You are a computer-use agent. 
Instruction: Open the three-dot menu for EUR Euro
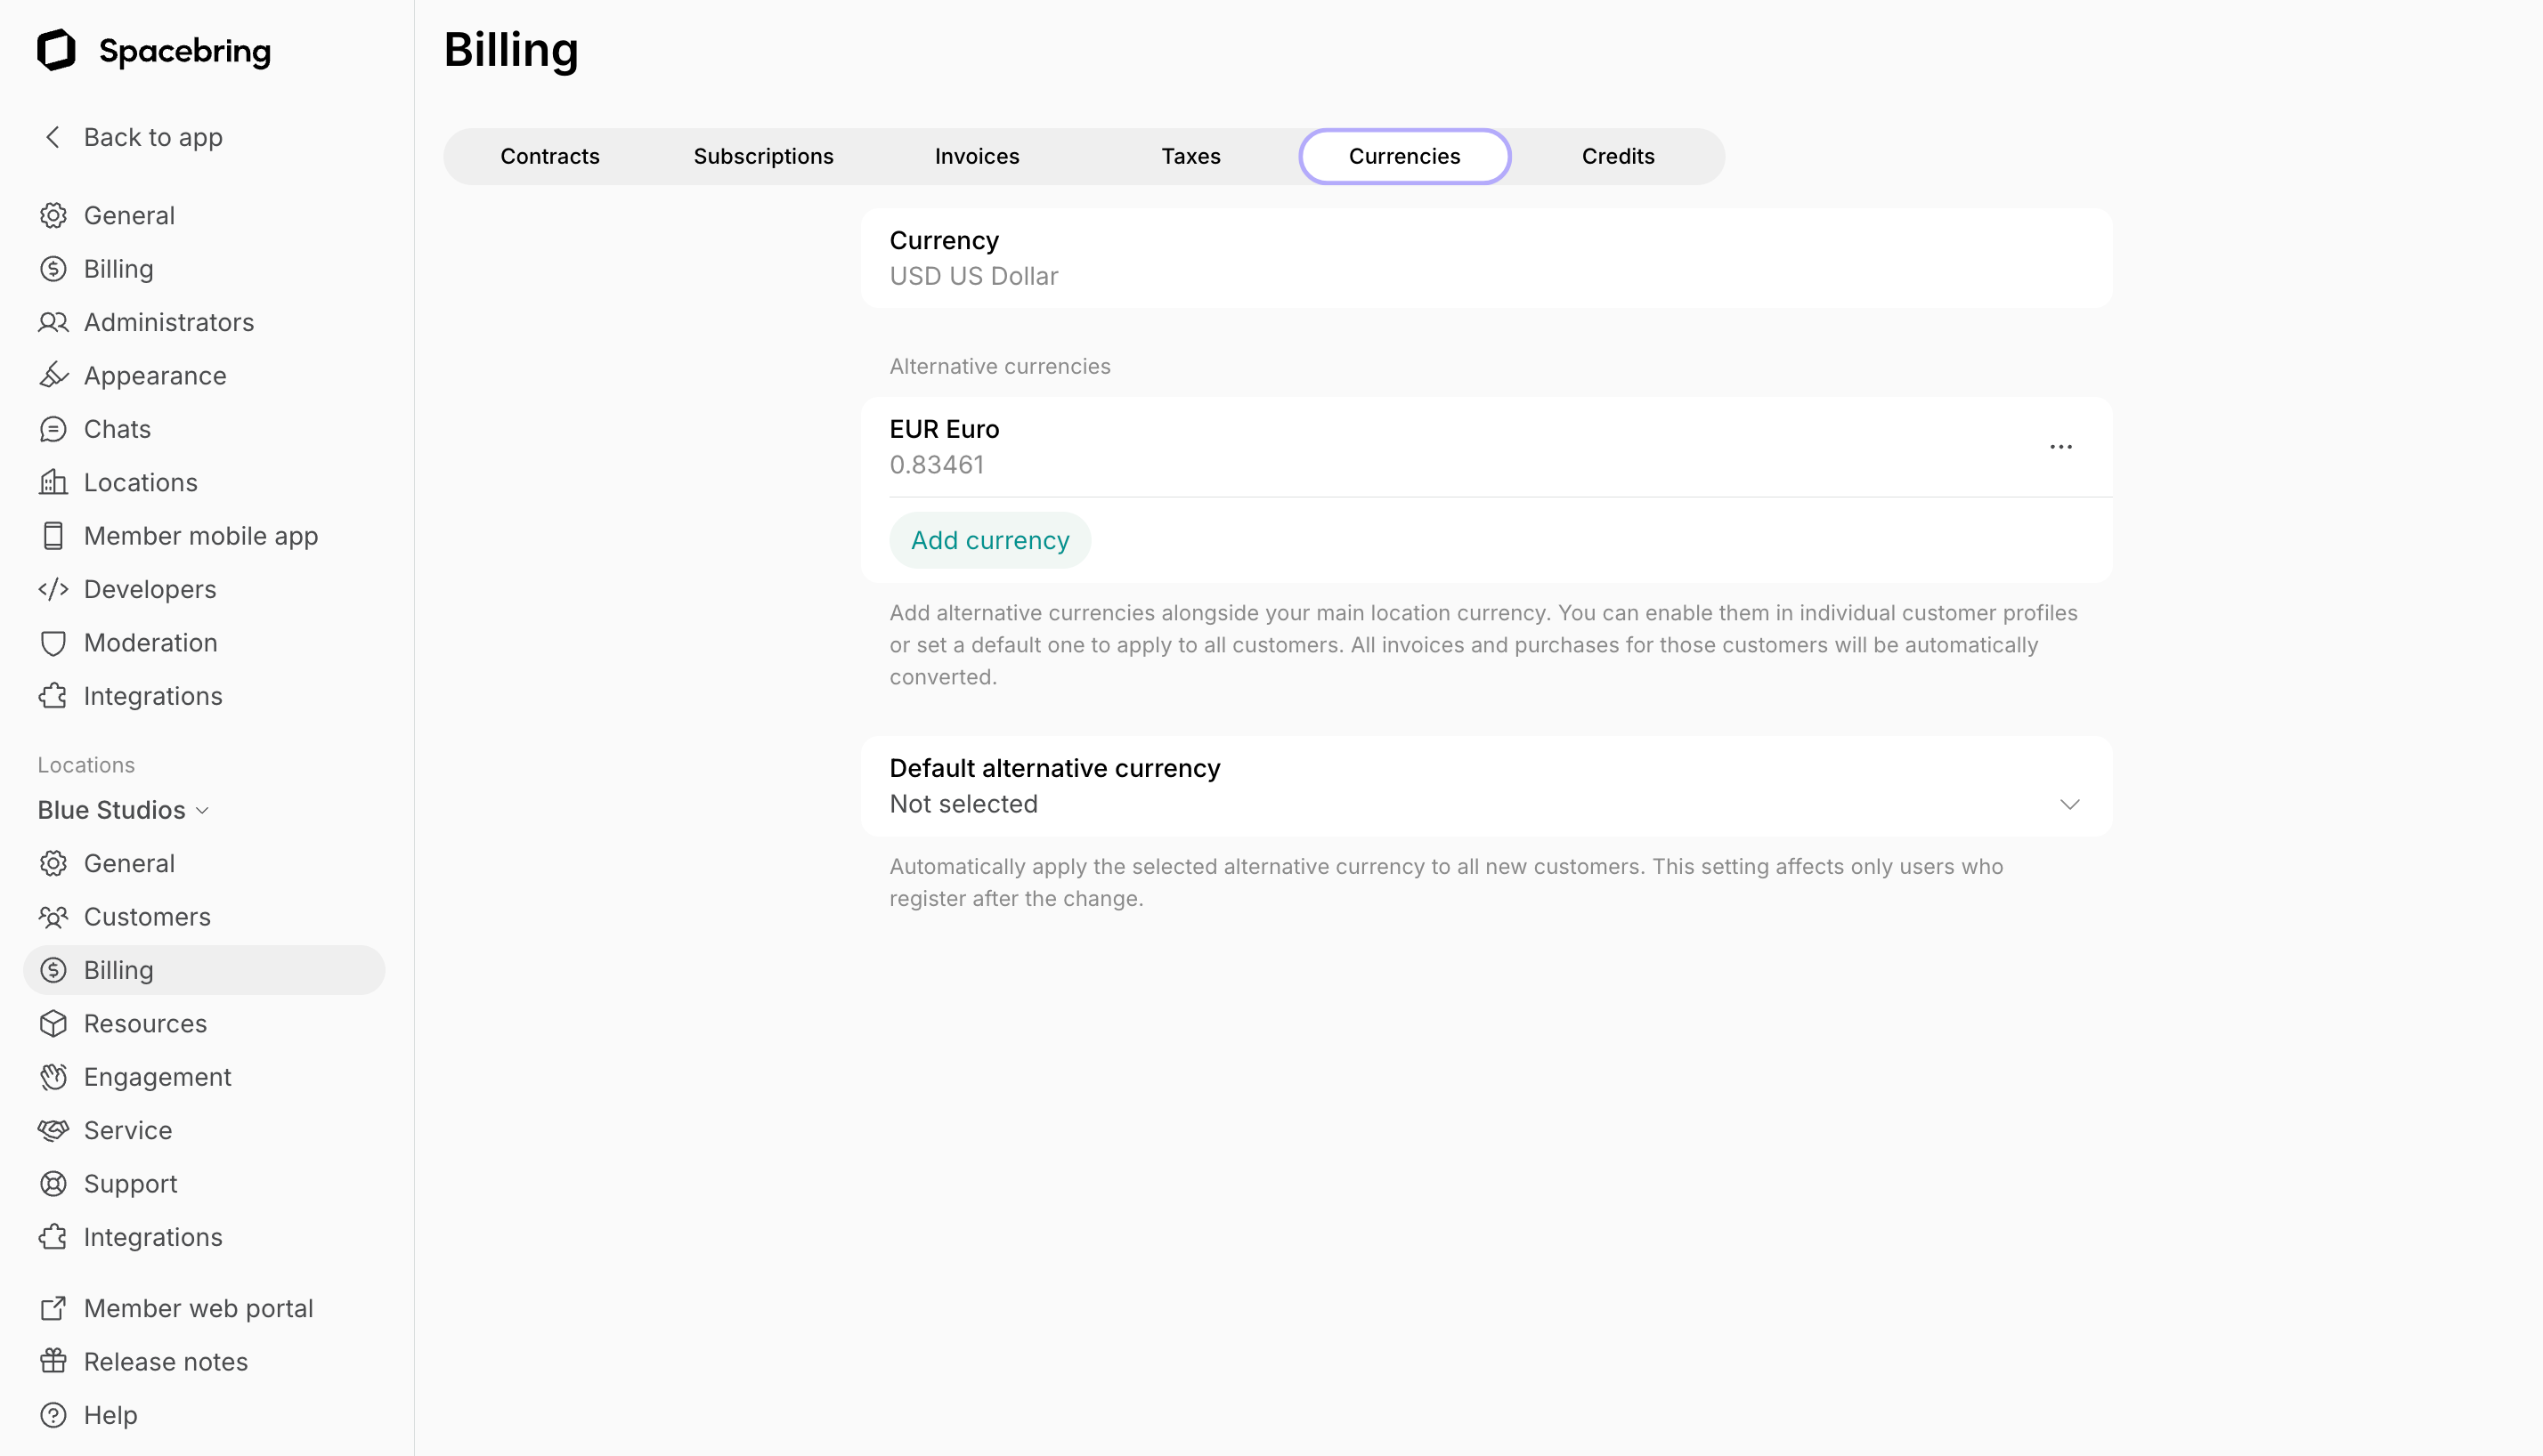(x=2060, y=447)
